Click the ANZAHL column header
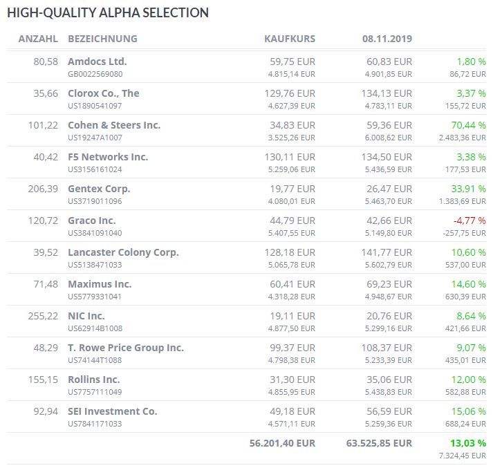 pos(38,39)
